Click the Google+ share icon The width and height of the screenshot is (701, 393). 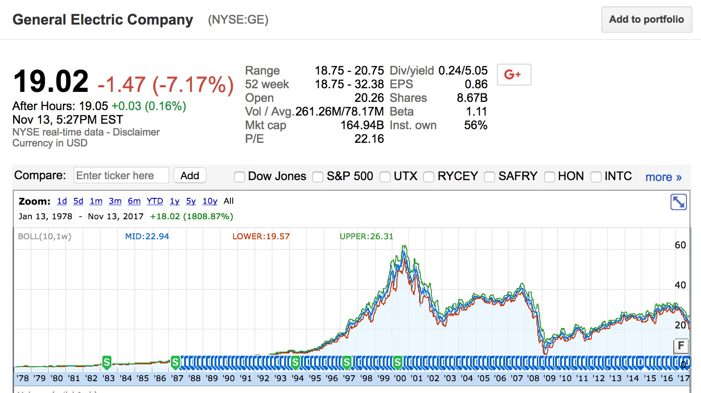pyautogui.click(x=514, y=75)
